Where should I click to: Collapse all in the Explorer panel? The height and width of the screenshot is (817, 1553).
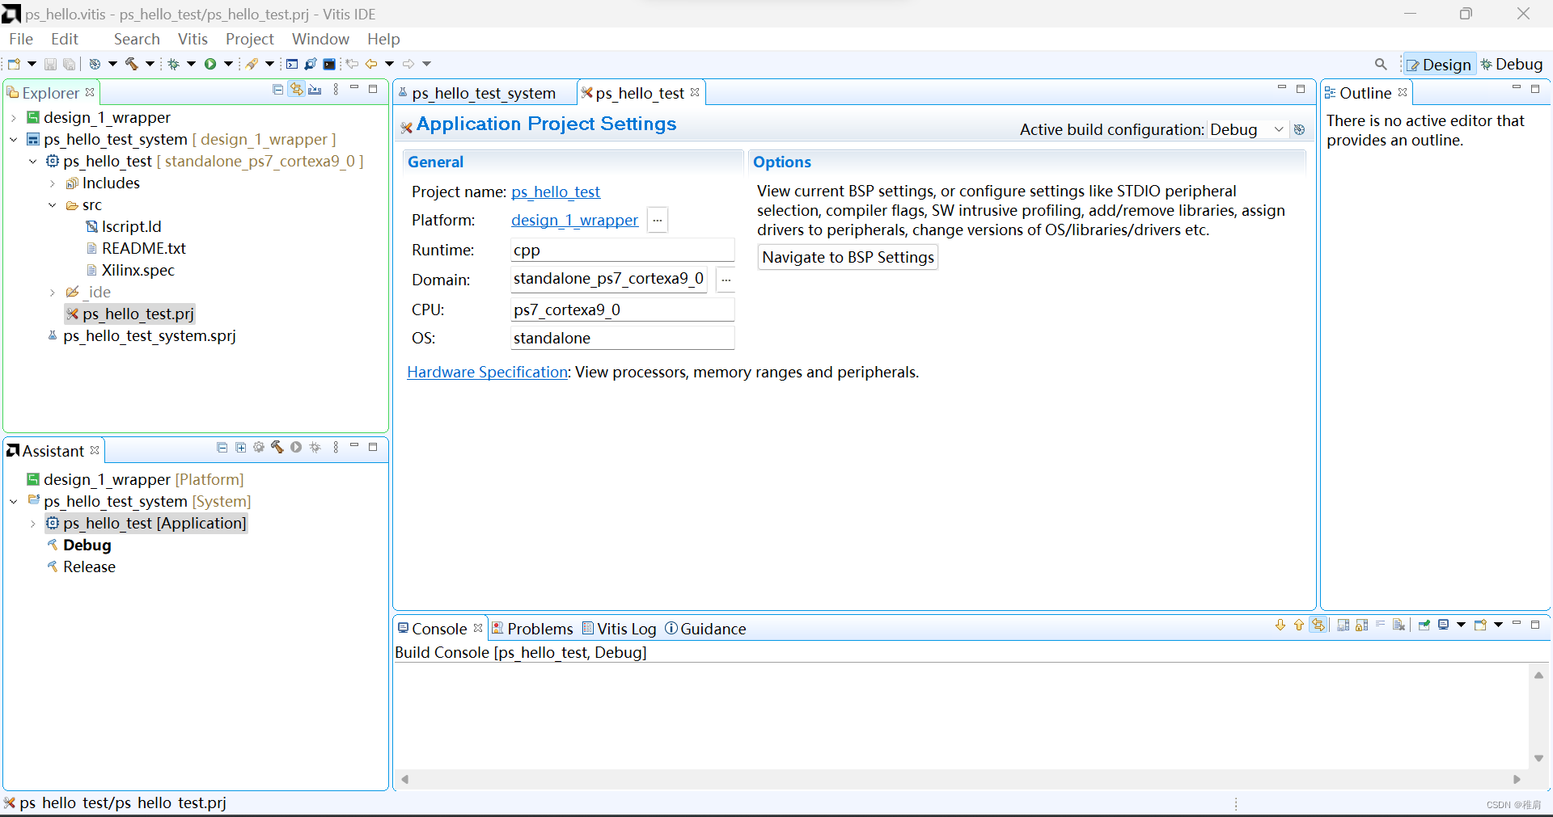tap(278, 90)
